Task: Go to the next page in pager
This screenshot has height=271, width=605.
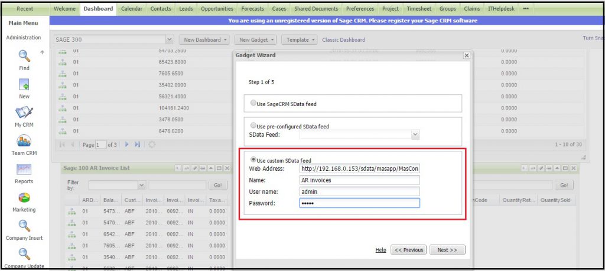Action: click(x=128, y=145)
